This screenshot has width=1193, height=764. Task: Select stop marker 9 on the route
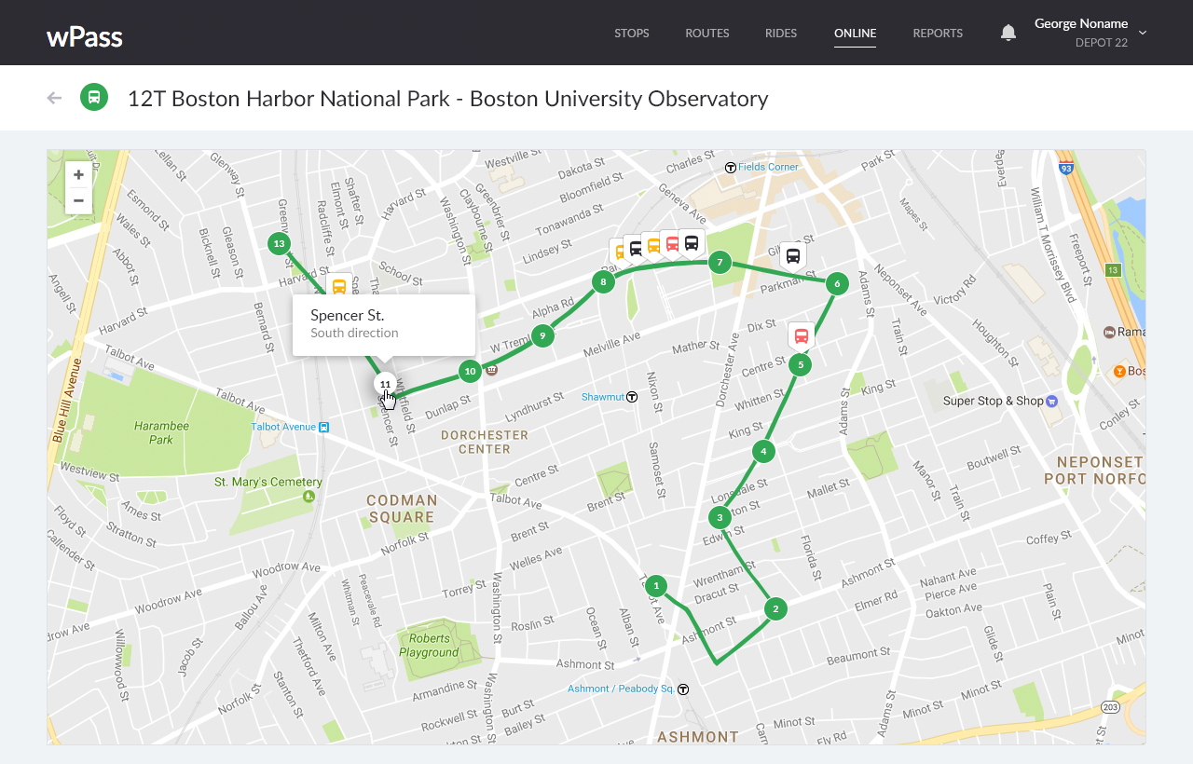click(542, 336)
